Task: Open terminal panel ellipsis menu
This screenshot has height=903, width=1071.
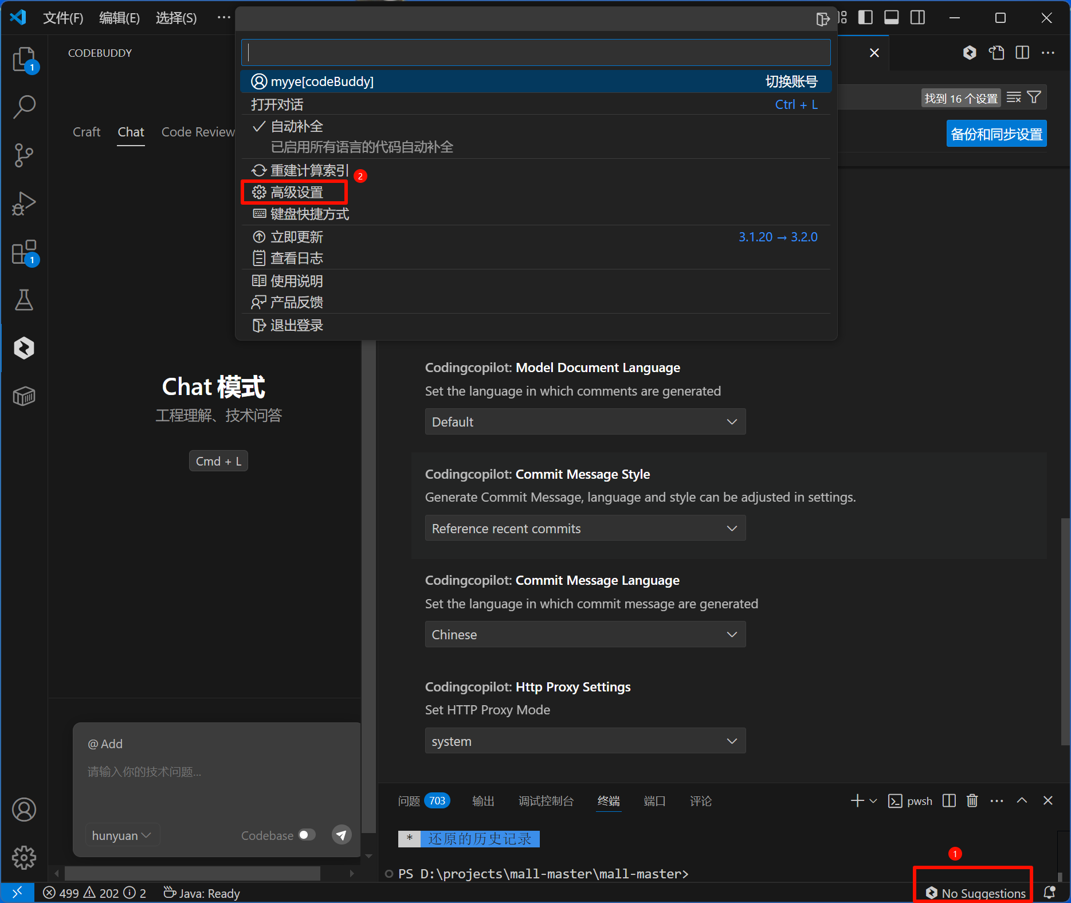Action: [997, 800]
